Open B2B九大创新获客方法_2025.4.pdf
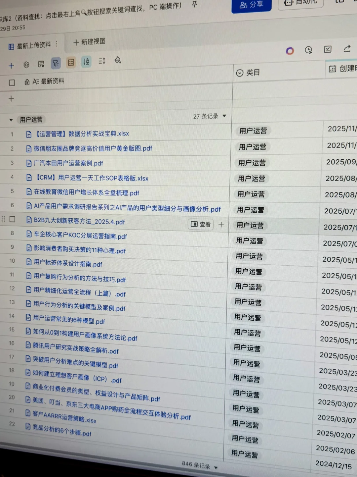The width and height of the screenshot is (357, 477). tap(79, 221)
